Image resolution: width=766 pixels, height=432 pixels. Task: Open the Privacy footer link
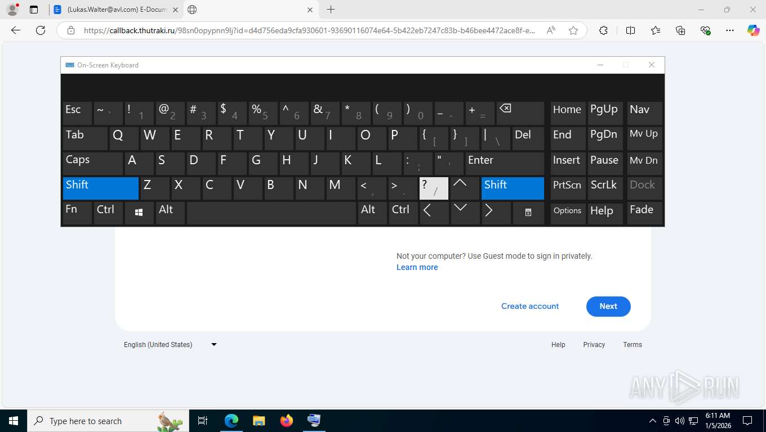tap(594, 344)
